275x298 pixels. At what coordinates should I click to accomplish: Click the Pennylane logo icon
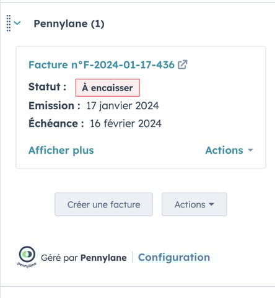(x=27, y=257)
